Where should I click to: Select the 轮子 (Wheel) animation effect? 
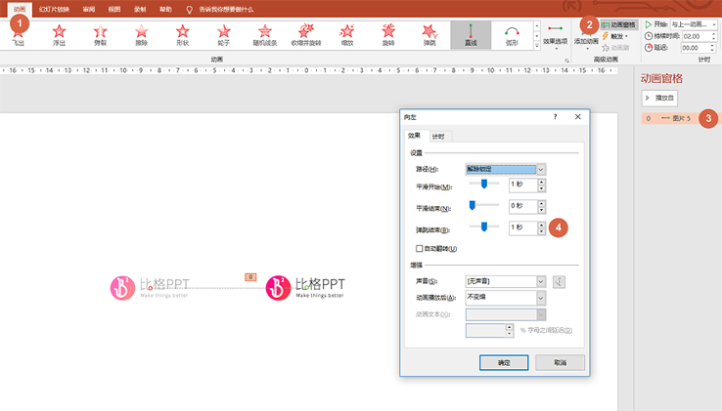[223, 35]
